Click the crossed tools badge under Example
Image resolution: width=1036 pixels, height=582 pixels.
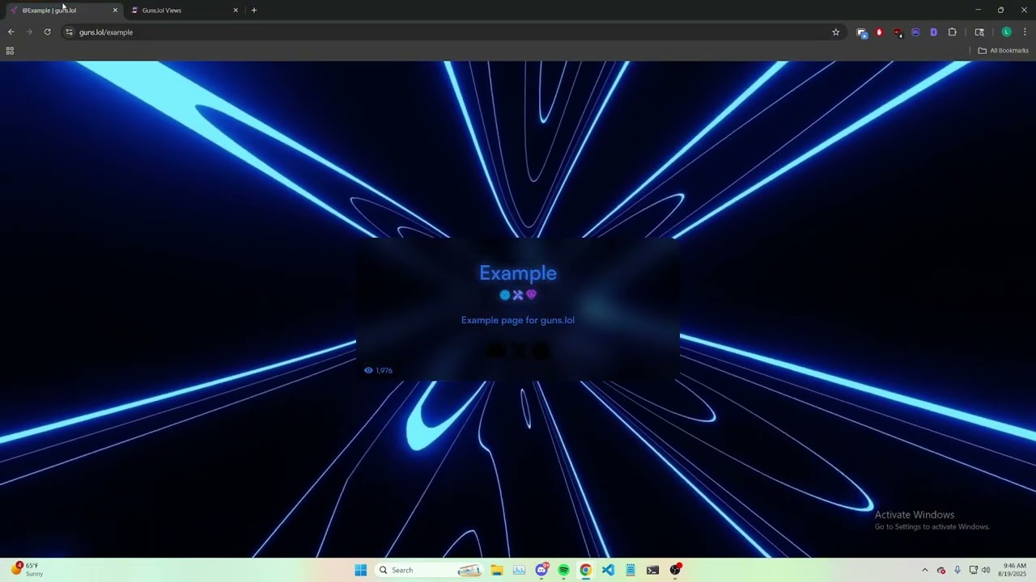(518, 295)
